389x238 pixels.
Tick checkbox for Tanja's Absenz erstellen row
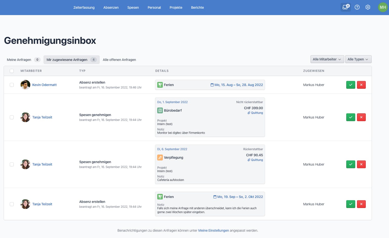pyautogui.click(x=12, y=204)
